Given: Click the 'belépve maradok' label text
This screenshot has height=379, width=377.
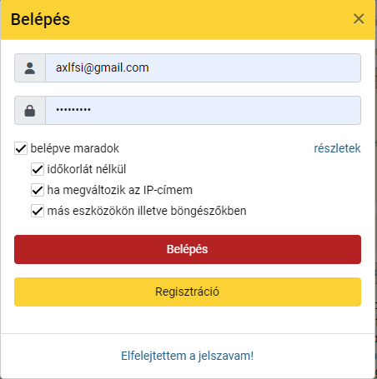Looking at the screenshot, I should [75, 148].
